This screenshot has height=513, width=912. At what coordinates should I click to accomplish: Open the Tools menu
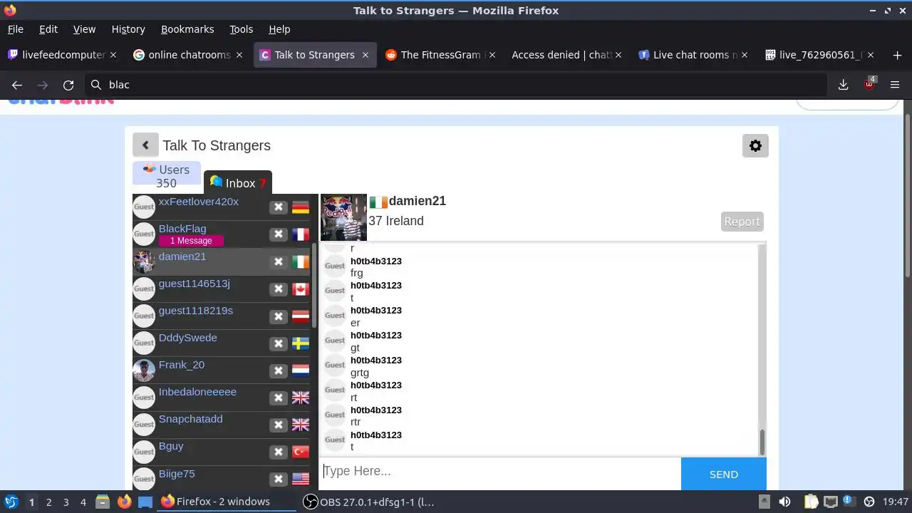tap(241, 29)
